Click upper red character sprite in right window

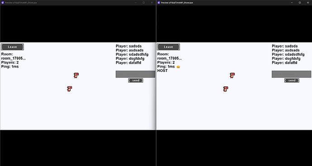(232, 76)
